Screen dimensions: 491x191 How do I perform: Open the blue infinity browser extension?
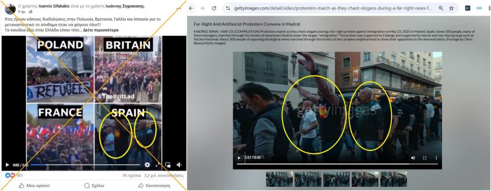479,8
